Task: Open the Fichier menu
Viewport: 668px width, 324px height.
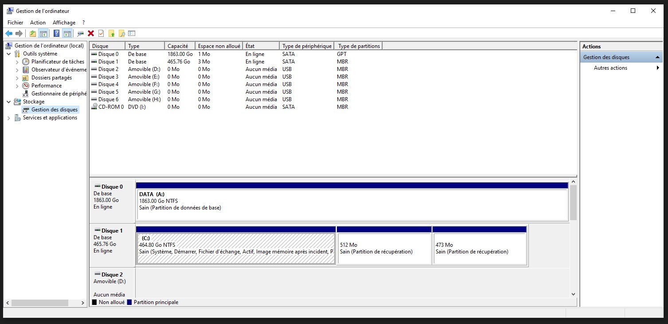Action: pyautogui.click(x=15, y=23)
